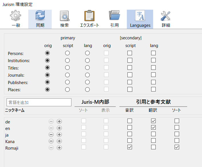Screen dimensions: 202x167
Task: Click the plus icon for Romaji row
Action: (x=59, y=148)
